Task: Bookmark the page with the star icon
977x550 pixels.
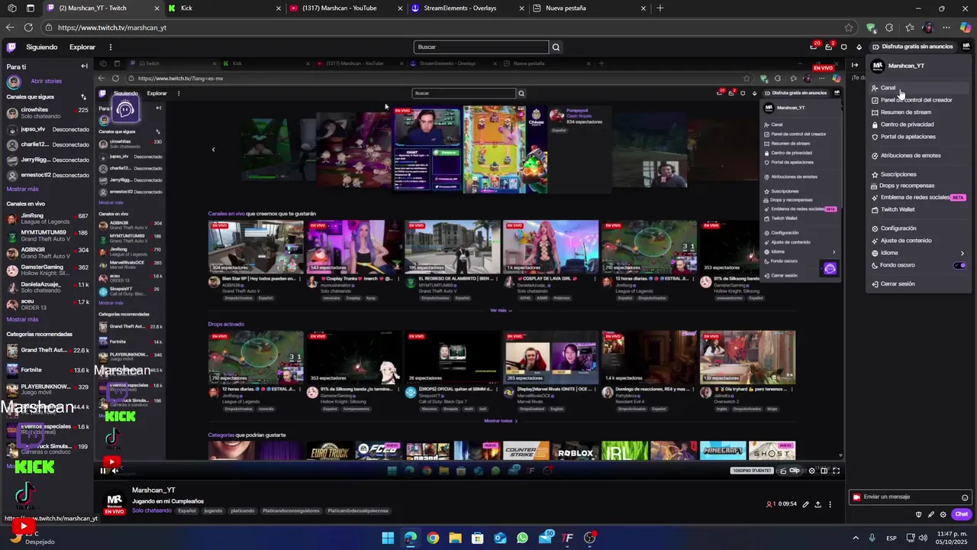Action: pyautogui.click(x=849, y=27)
